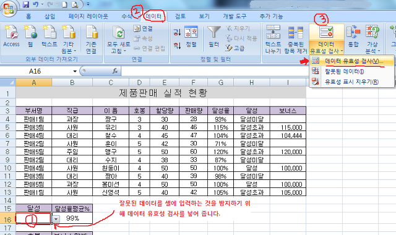Click the 달성율평균% header cell
The height and width of the screenshot is (235, 396).
(72, 208)
